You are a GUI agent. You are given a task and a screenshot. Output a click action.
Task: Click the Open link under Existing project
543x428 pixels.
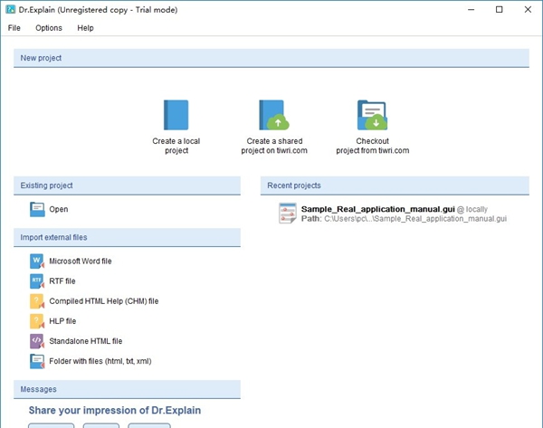(59, 209)
